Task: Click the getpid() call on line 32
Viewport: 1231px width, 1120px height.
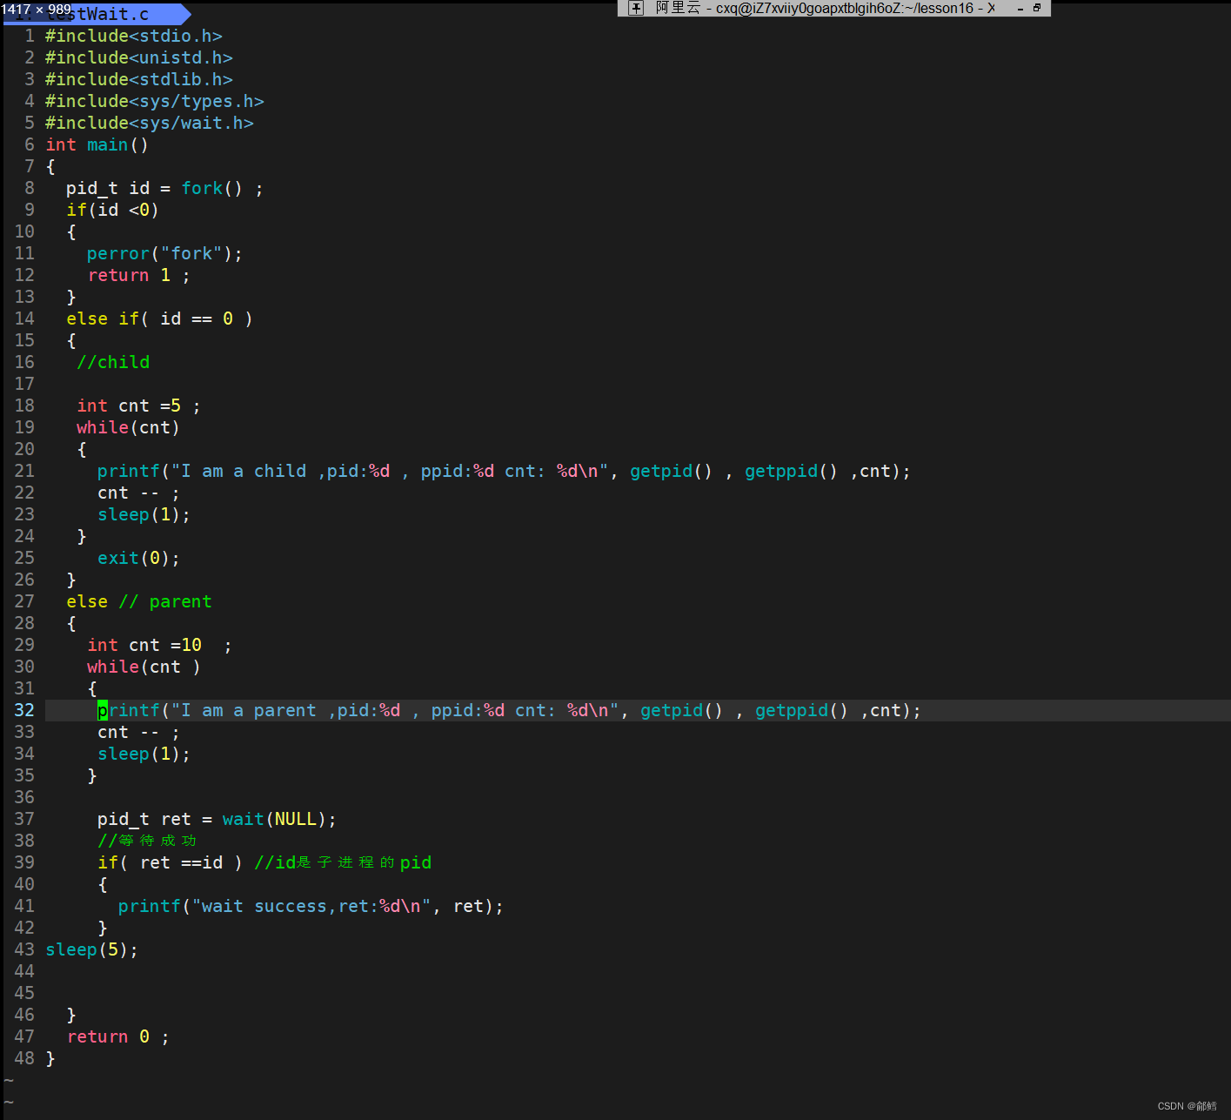Action: click(681, 710)
